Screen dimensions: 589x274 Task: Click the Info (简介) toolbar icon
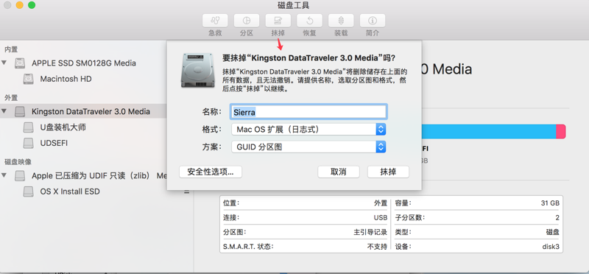373,21
